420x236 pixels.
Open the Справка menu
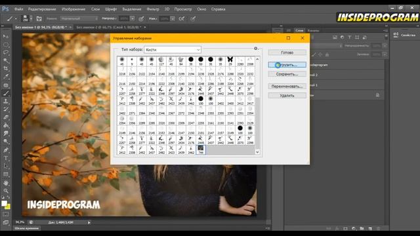tap(218, 9)
